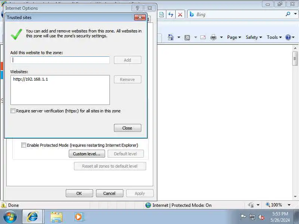Click the blue Help question mark icon
Viewport: 299px width, 224px height.
(288, 37)
